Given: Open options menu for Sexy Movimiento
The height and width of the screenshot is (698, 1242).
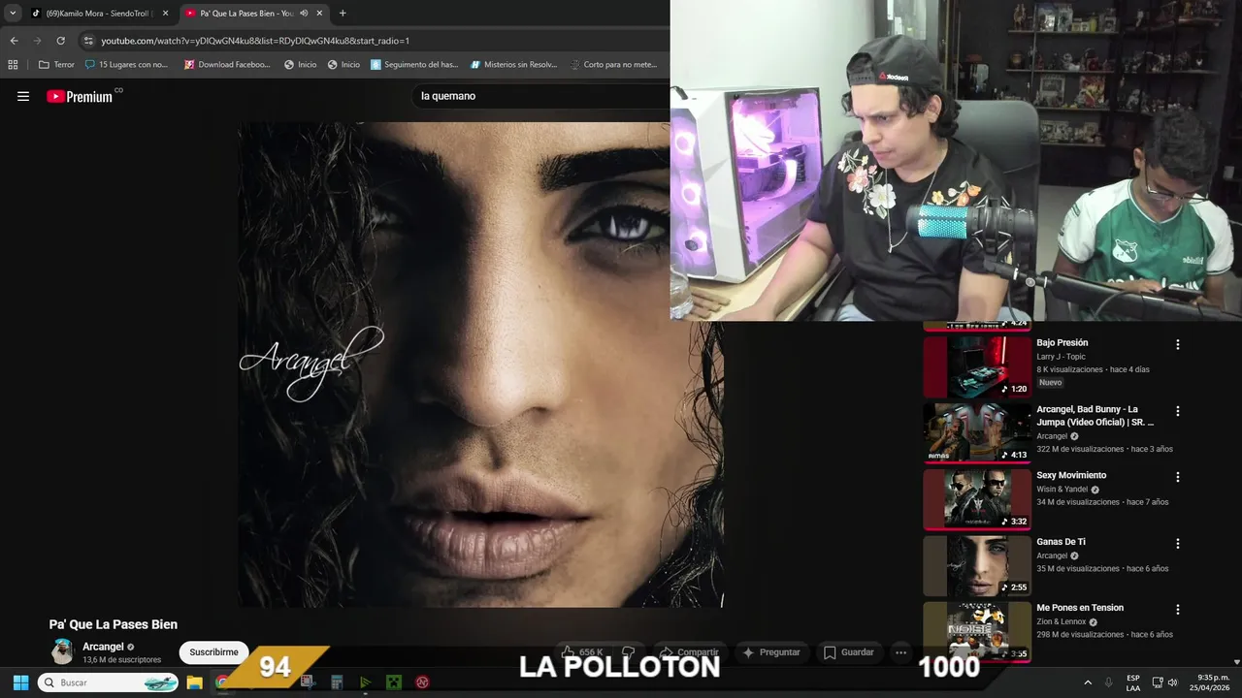Looking at the screenshot, I should coord(1178,477).
